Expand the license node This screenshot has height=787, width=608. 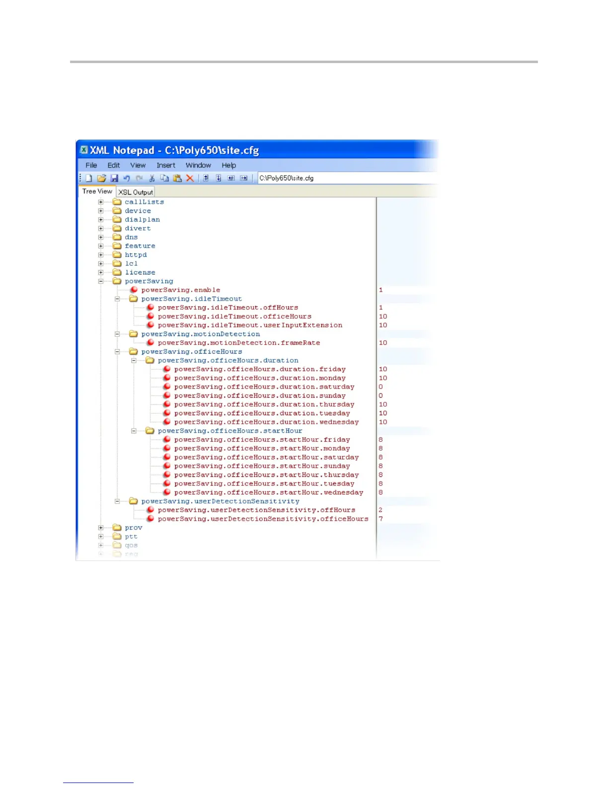click(101, 272)
